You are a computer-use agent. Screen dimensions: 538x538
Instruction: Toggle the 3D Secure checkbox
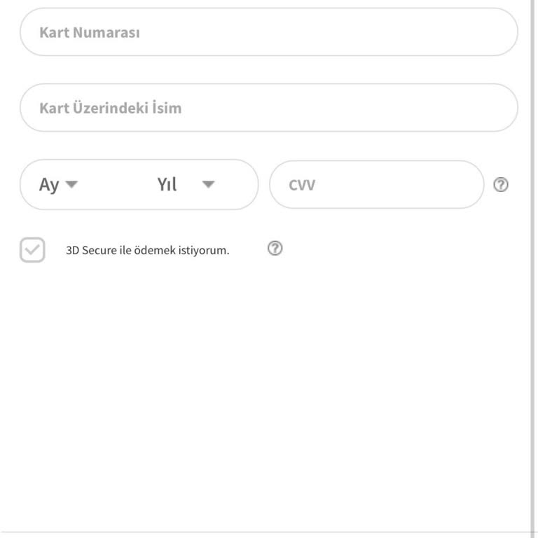tap(32, 250)
